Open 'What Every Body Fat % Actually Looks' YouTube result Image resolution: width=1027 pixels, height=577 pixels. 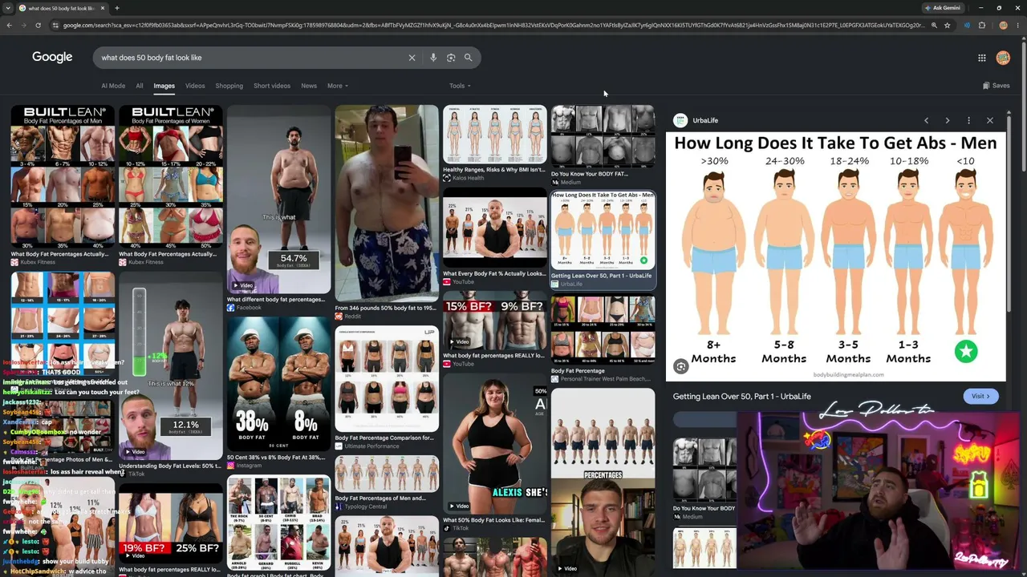click(x=495, y=228)
